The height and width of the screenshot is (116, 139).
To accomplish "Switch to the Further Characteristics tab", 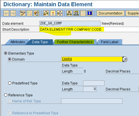I will coord(75,42).
